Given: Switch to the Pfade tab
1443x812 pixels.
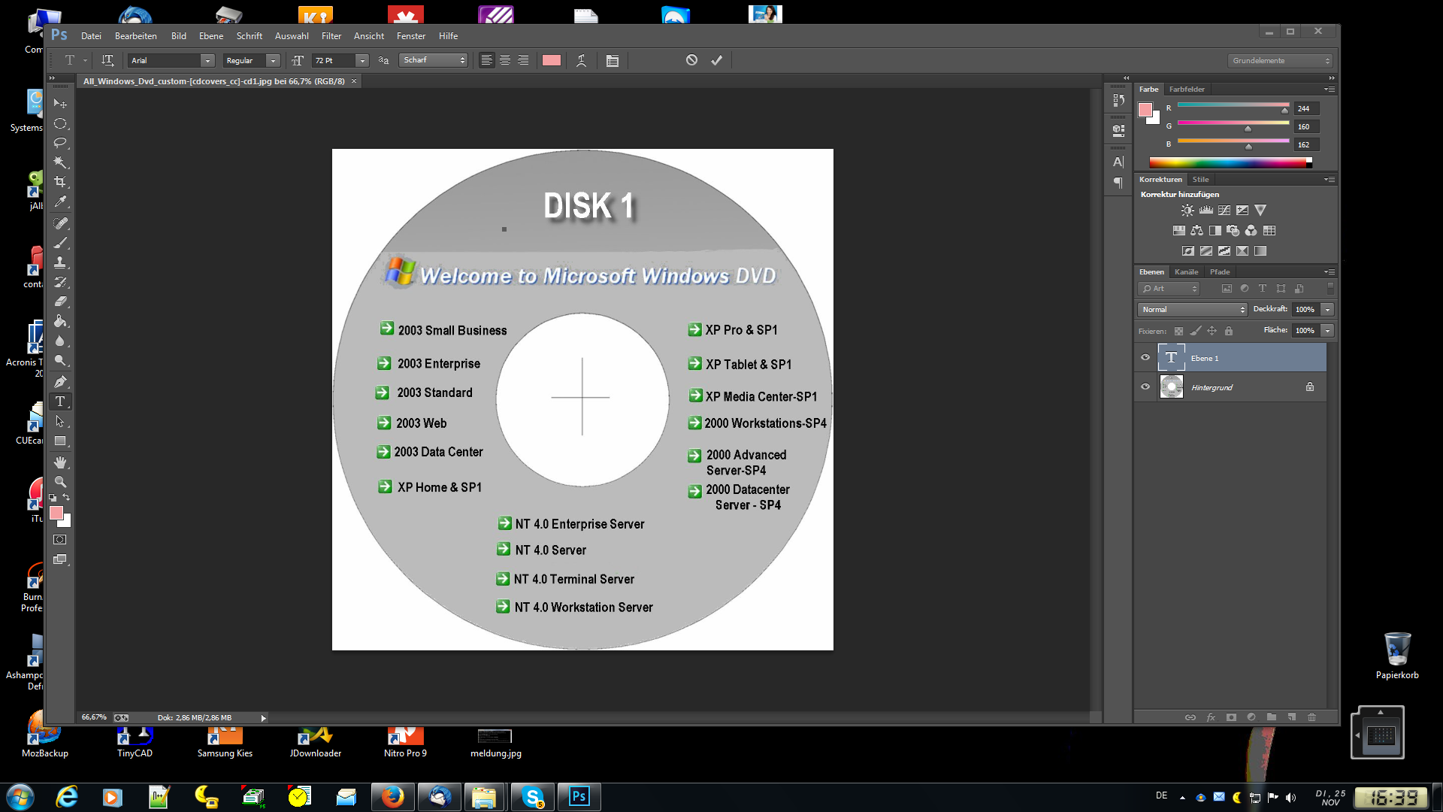Looking at the screenshot, I should click(x=1220, y=272).
